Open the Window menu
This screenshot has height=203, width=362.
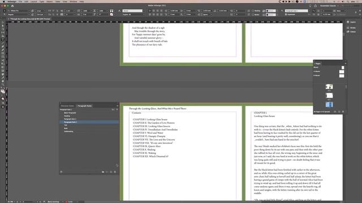[x=74, y=1]
